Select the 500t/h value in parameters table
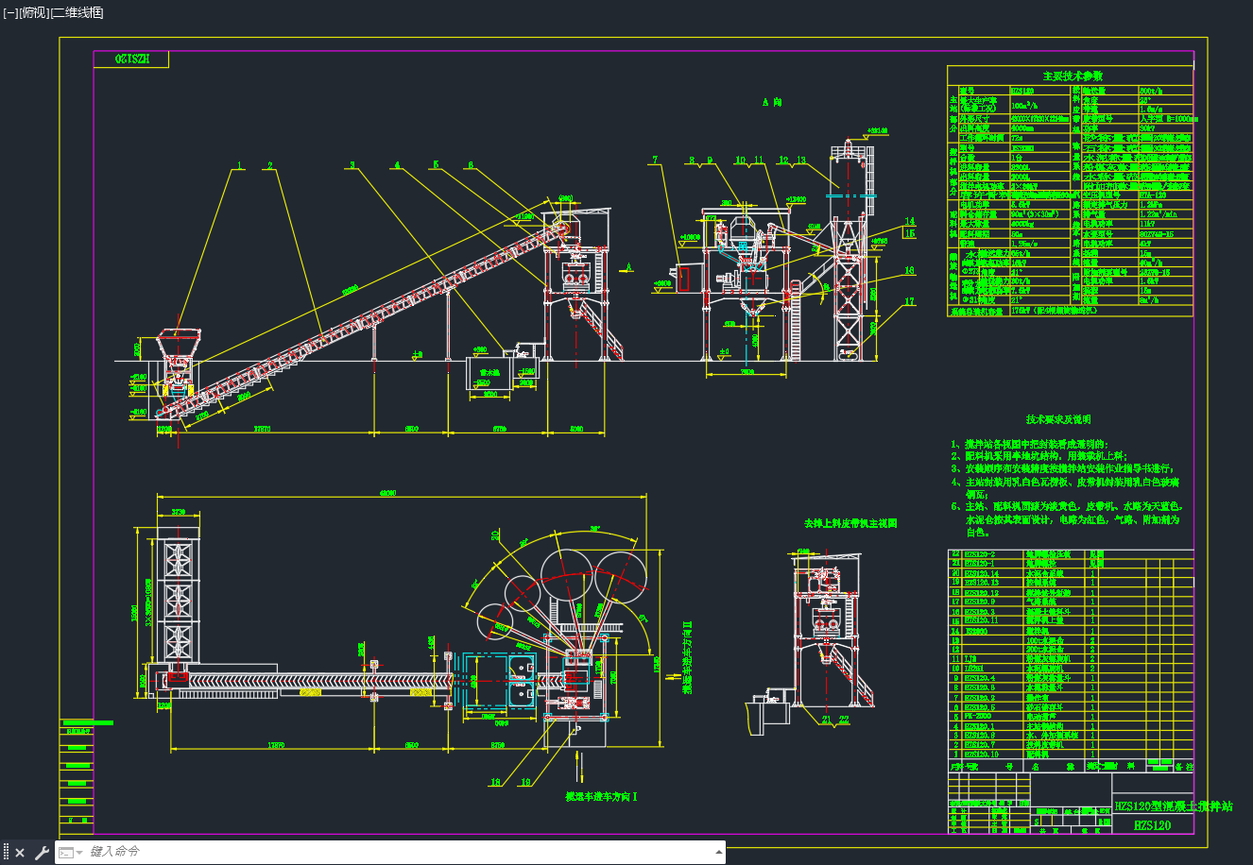This screenshot has height=865, width=1253. 1151,91
